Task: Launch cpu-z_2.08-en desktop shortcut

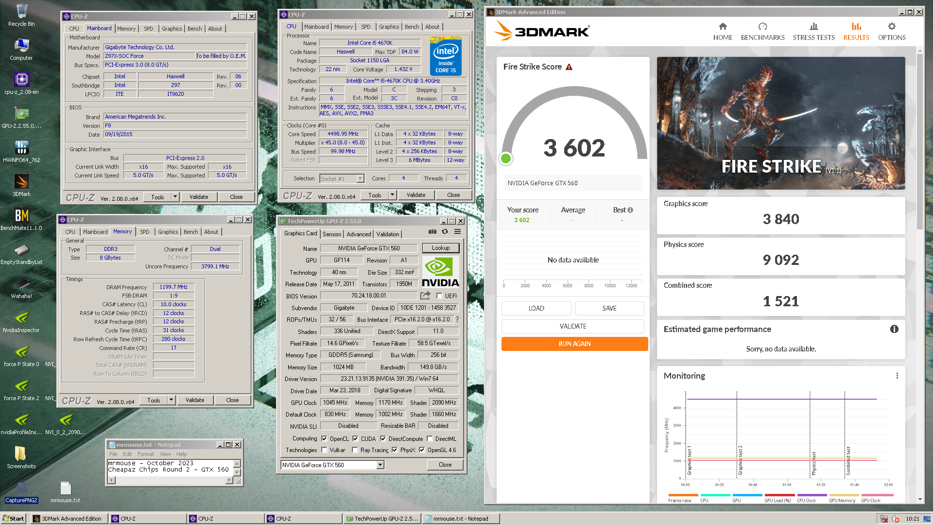Action: 21,83
